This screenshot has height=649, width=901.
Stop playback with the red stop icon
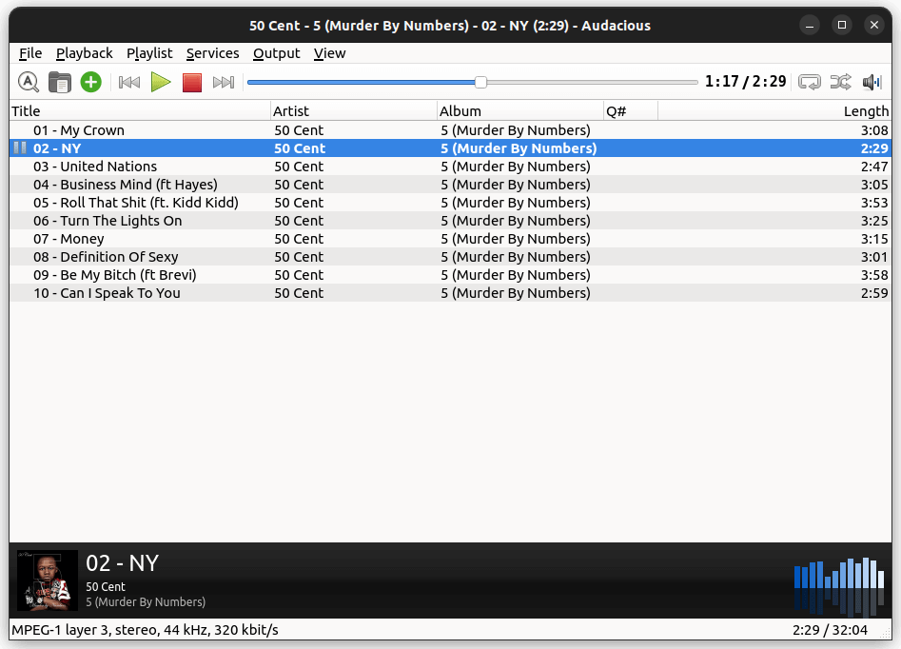191,83
